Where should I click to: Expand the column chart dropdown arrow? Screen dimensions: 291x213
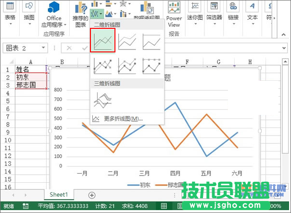tap(101, 3)
